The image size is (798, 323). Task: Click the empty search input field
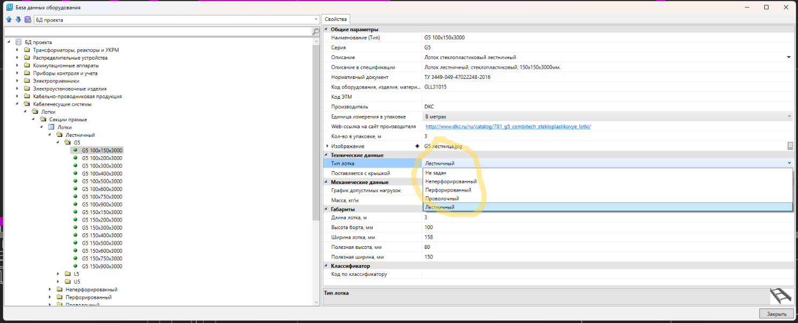pyautogui.click(x=158, y=32)
